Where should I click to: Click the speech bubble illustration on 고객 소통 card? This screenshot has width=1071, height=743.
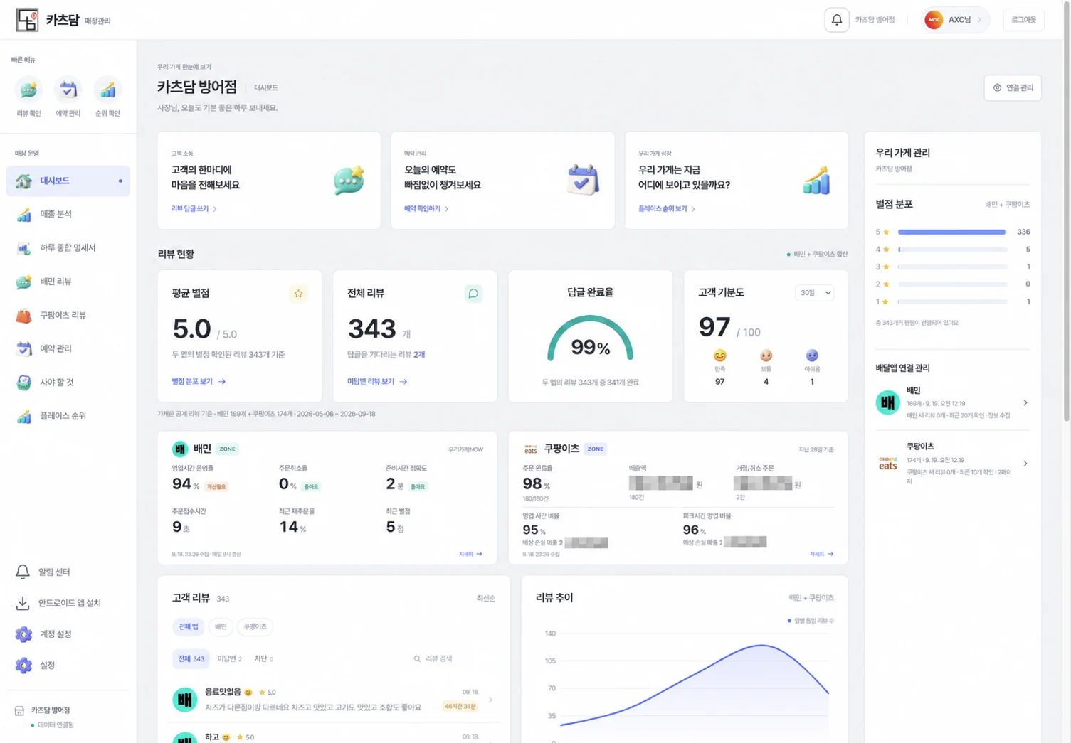coord(349,180)
